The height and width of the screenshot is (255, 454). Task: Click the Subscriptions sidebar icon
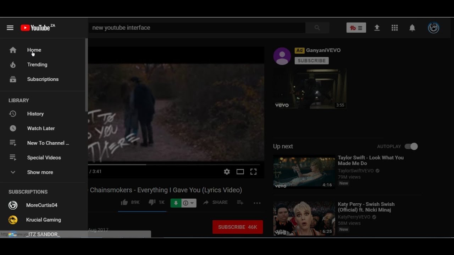(x=13, y=79)
